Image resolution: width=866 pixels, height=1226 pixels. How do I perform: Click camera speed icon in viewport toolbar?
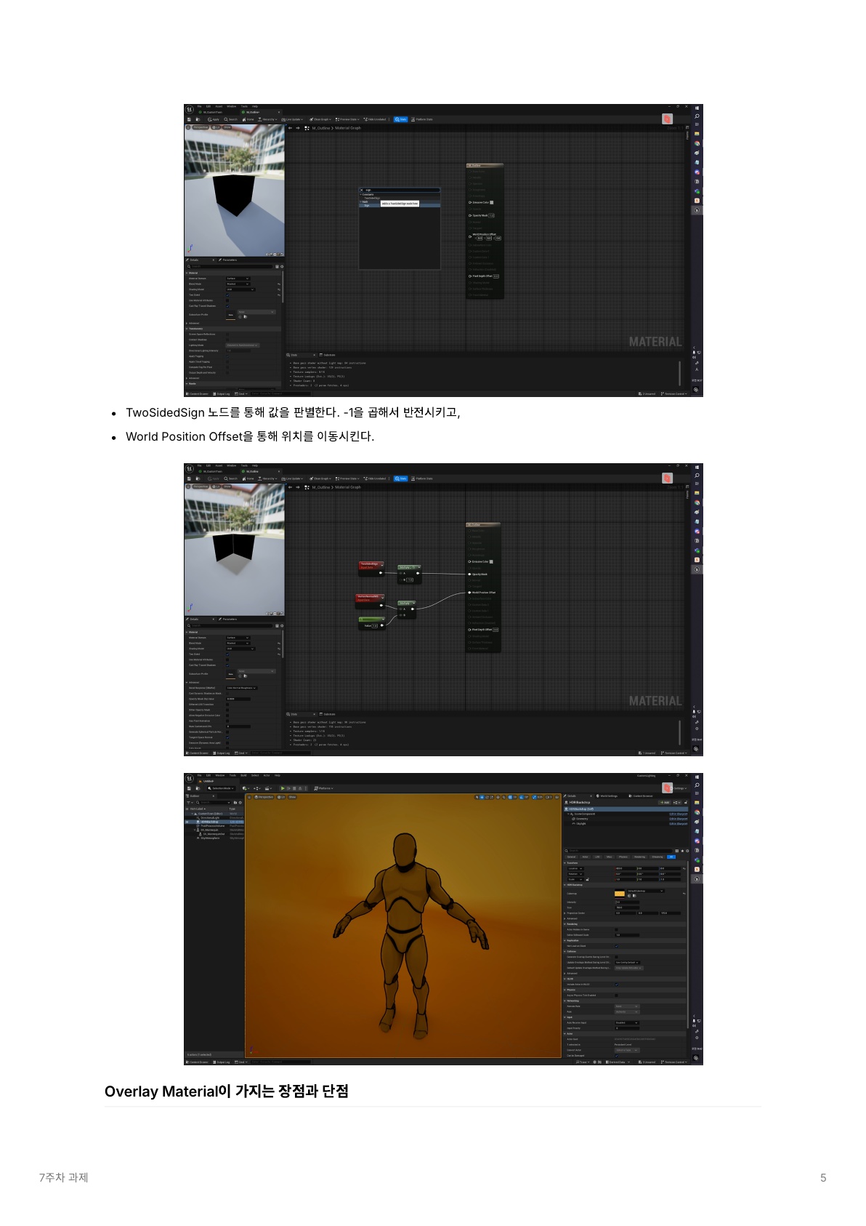point(549,797)
